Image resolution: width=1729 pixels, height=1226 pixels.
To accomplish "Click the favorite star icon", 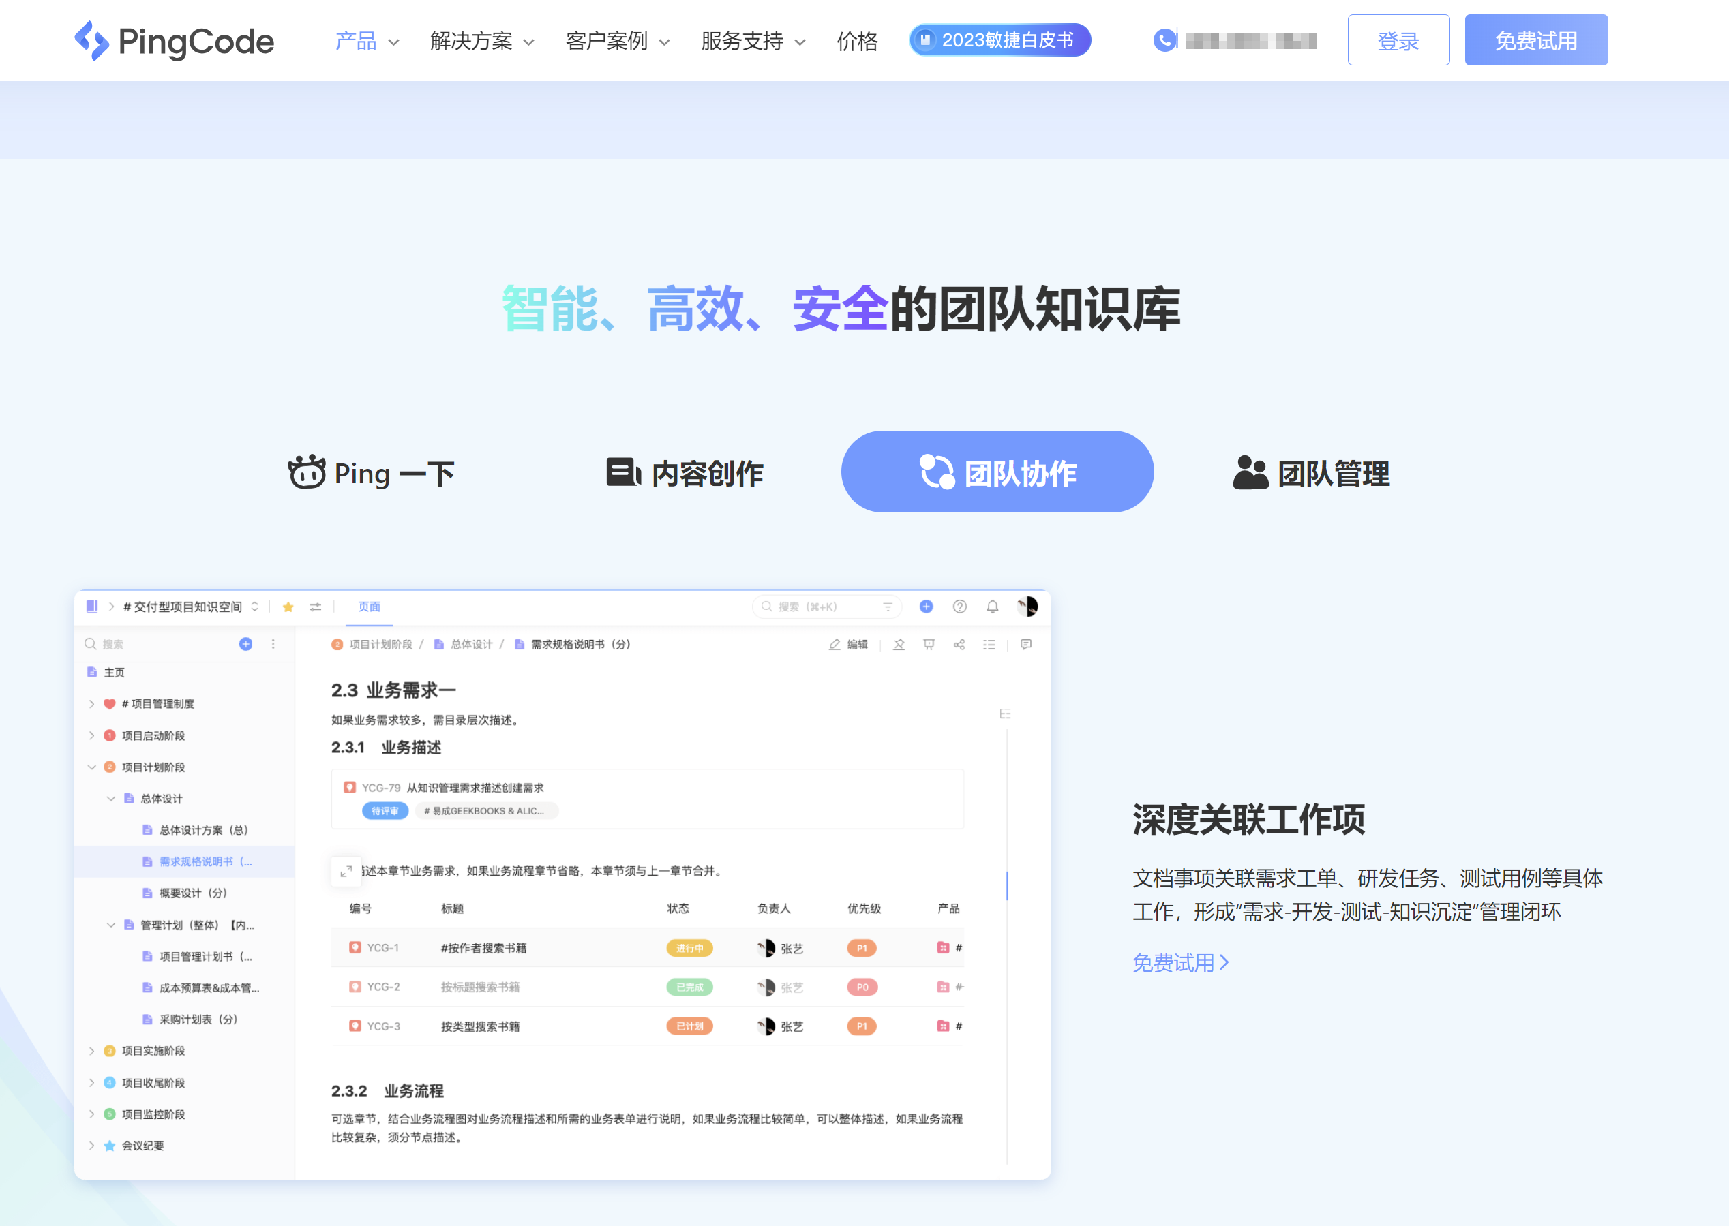I will 288,607.
